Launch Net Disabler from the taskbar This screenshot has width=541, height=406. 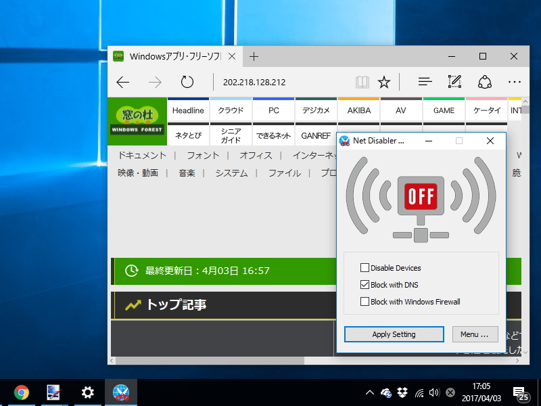coord(120,392)
